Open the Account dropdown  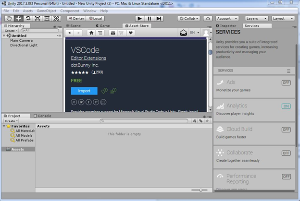[227, 19]
